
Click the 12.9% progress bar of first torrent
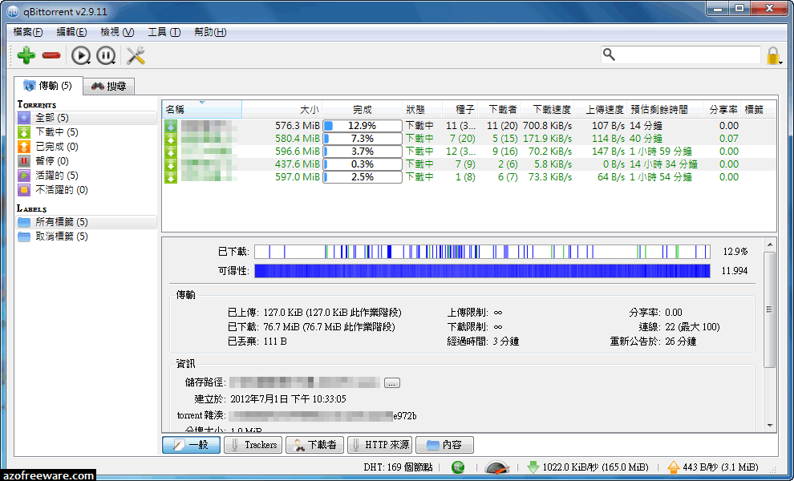click(x=362, y=126)
